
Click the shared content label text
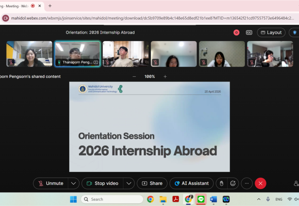pyautogui.click(x=30, y=77)
